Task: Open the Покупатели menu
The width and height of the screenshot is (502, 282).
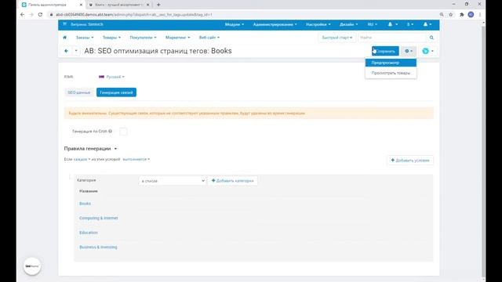Action: tap(143, 38)
